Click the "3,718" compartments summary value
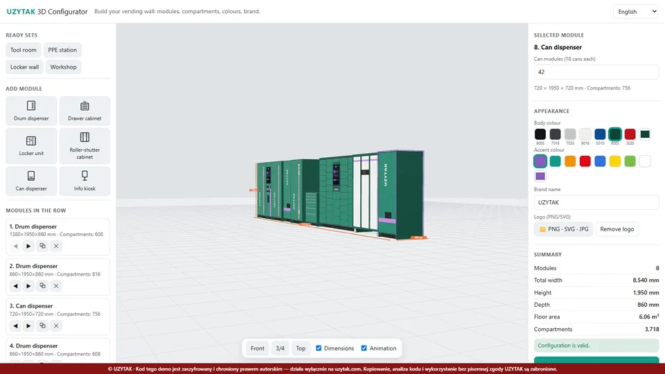The height and width of the screenshot is (374, 665). pyautogui.click(x=652, y=329)
